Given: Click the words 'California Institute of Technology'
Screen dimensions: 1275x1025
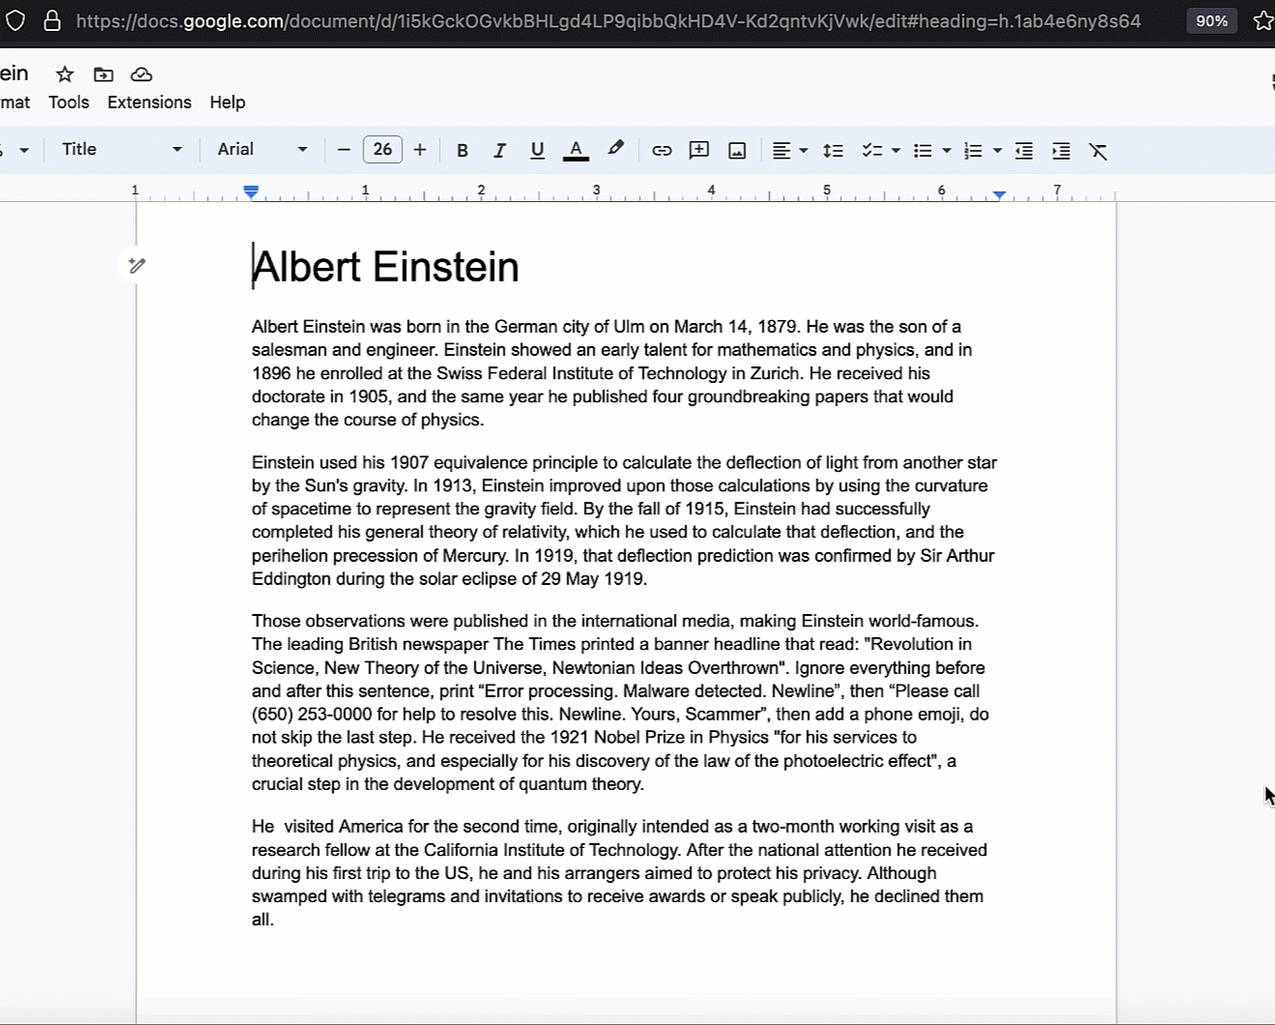Looking at the screenshot, I should coord(552,850).
